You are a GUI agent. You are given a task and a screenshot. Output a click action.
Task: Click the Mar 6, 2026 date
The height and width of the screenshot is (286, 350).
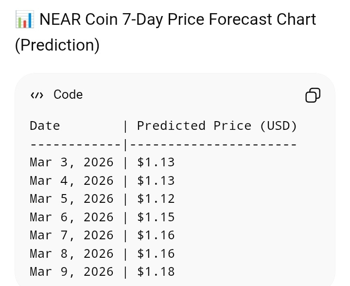(71, 217)
